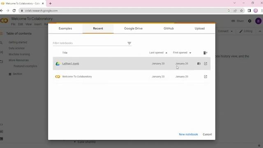Open the Upload tab

(x=200, y=28)
